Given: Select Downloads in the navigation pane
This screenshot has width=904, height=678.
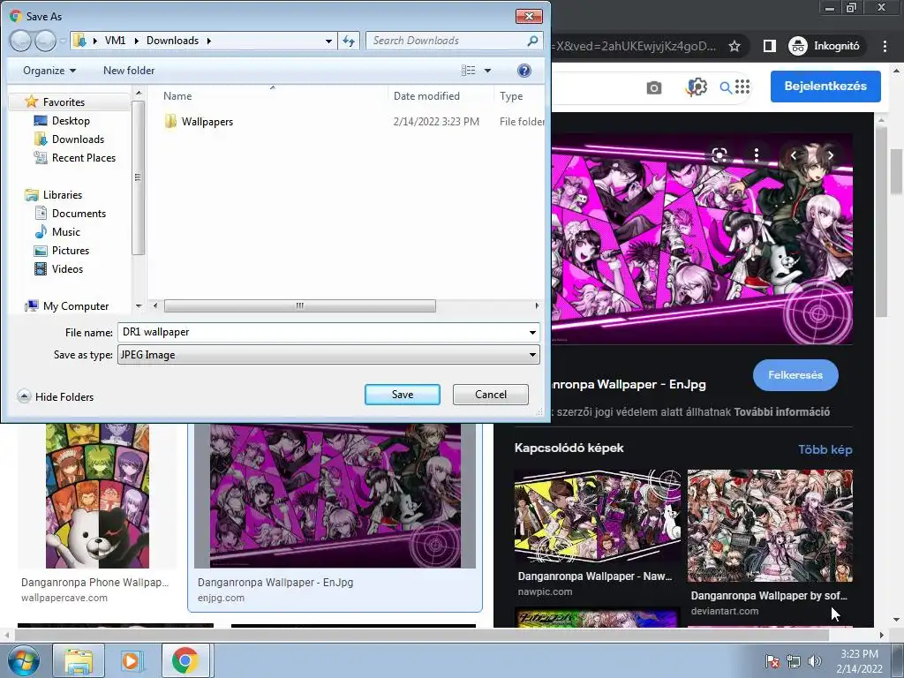Looking at the screenshot, I should [x=78, y=139].
